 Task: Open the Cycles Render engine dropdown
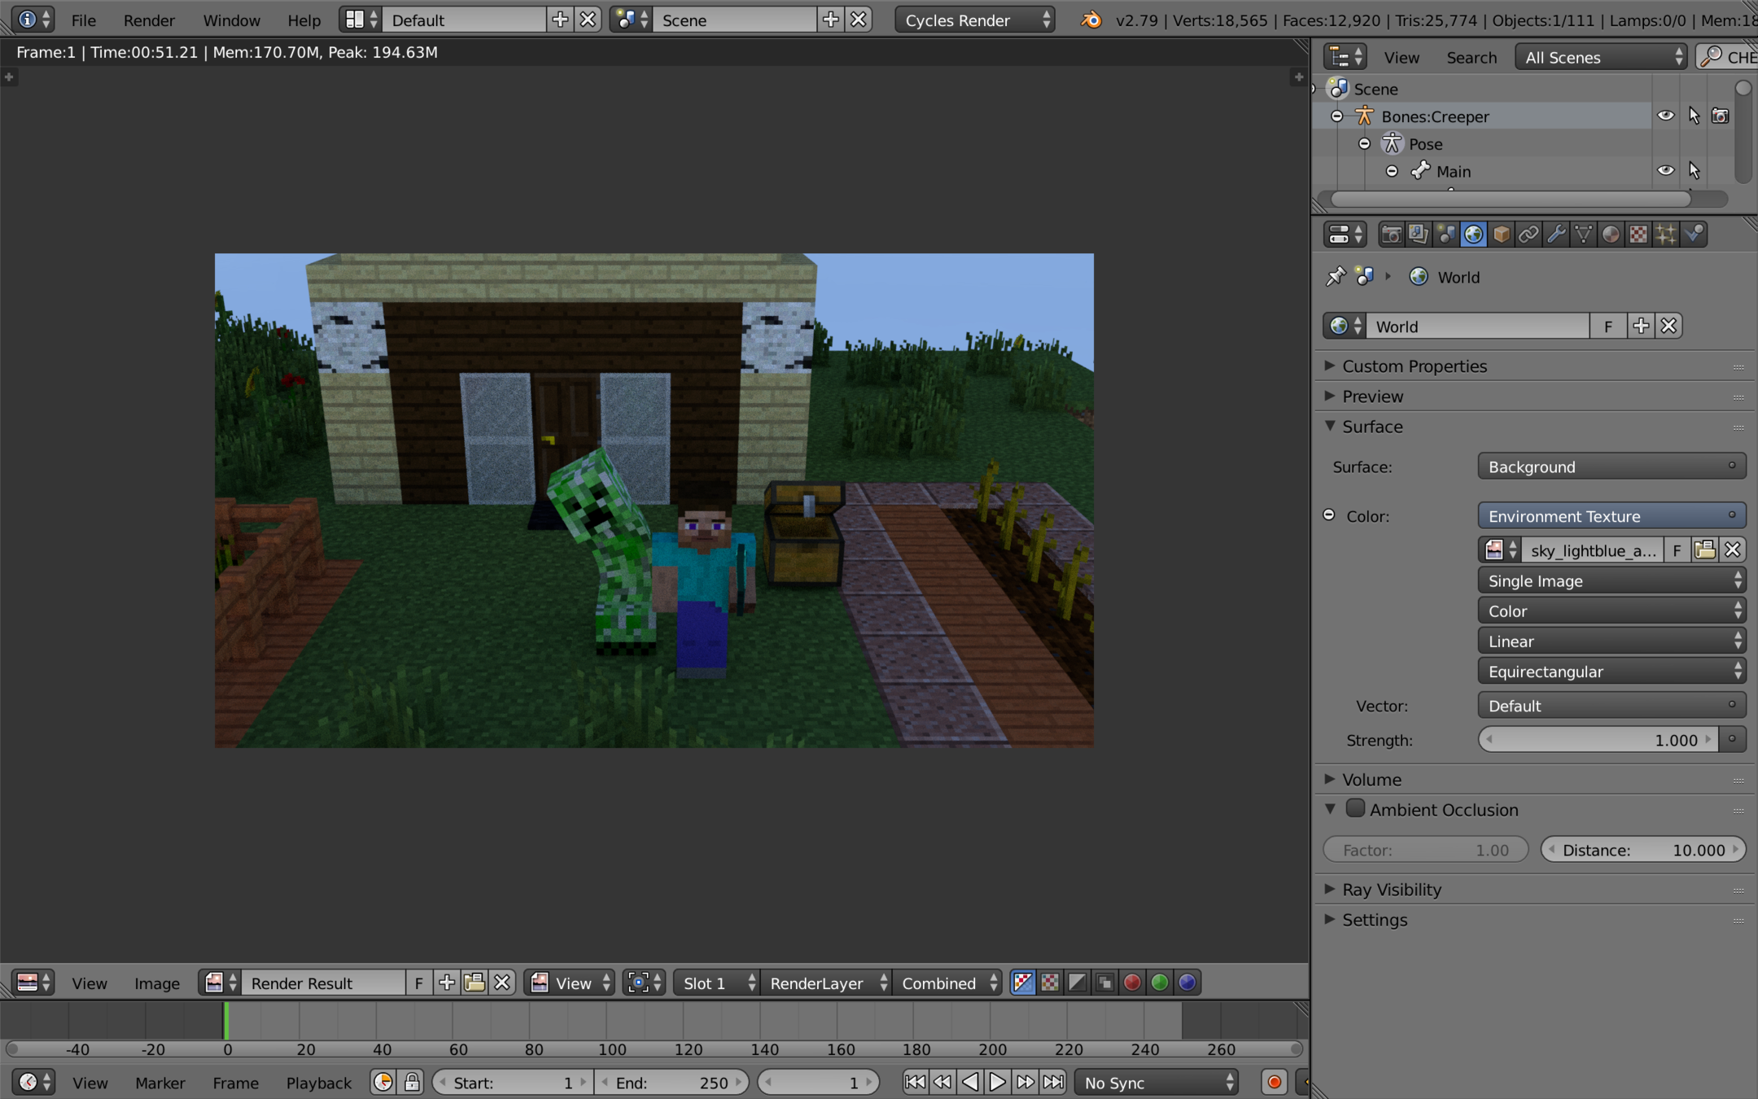pos(974,20)
